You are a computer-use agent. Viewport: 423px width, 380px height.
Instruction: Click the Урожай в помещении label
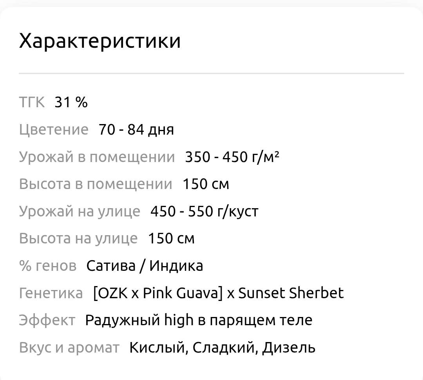point(97,157)
